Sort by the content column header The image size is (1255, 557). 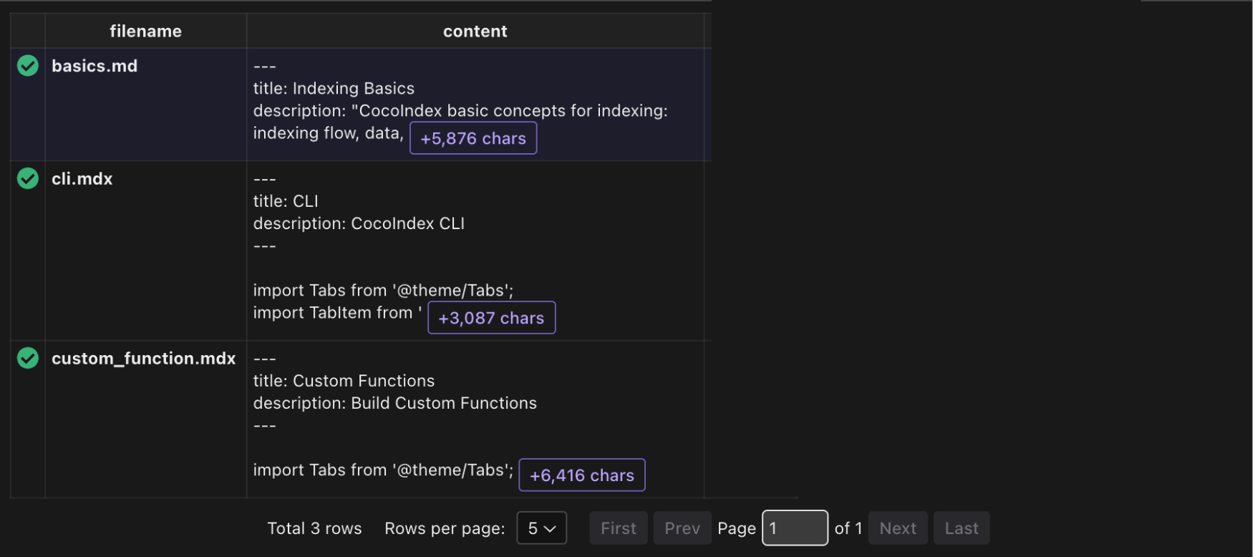[x=475, y=30]
